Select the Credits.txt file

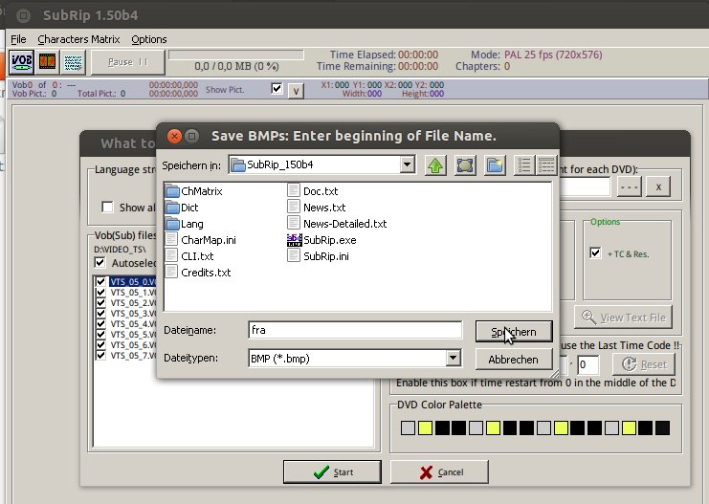pyautogui.click(x=198, y=273)
